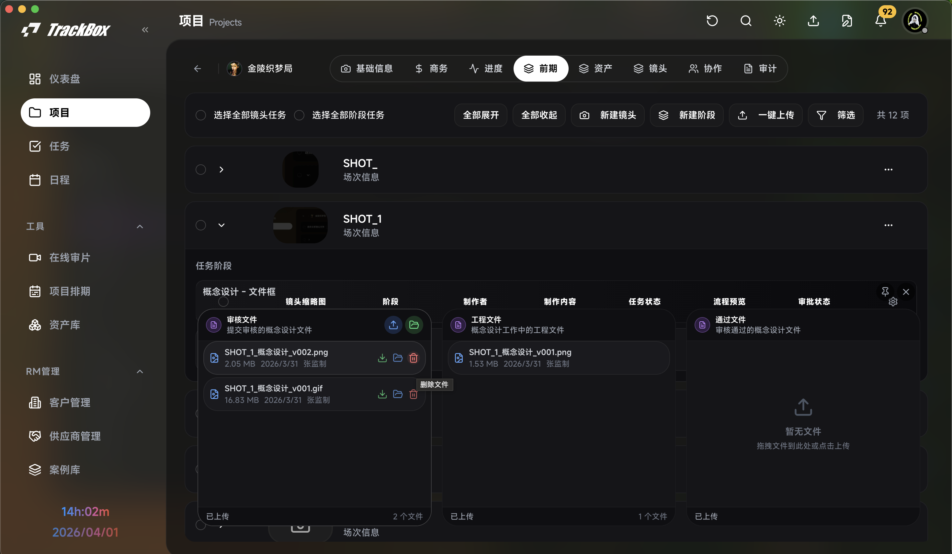The width and height of the screenshot is (952, 554).
Task: Download SHOT_1_概念设计_v001.gif
Action: (x=382, y=394)
